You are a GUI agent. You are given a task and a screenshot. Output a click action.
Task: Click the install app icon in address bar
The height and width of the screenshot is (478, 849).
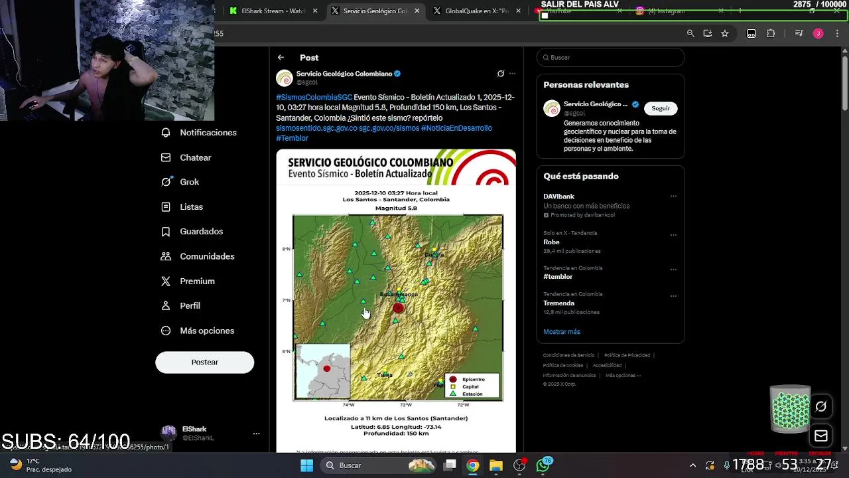click(x=708, y=33)
